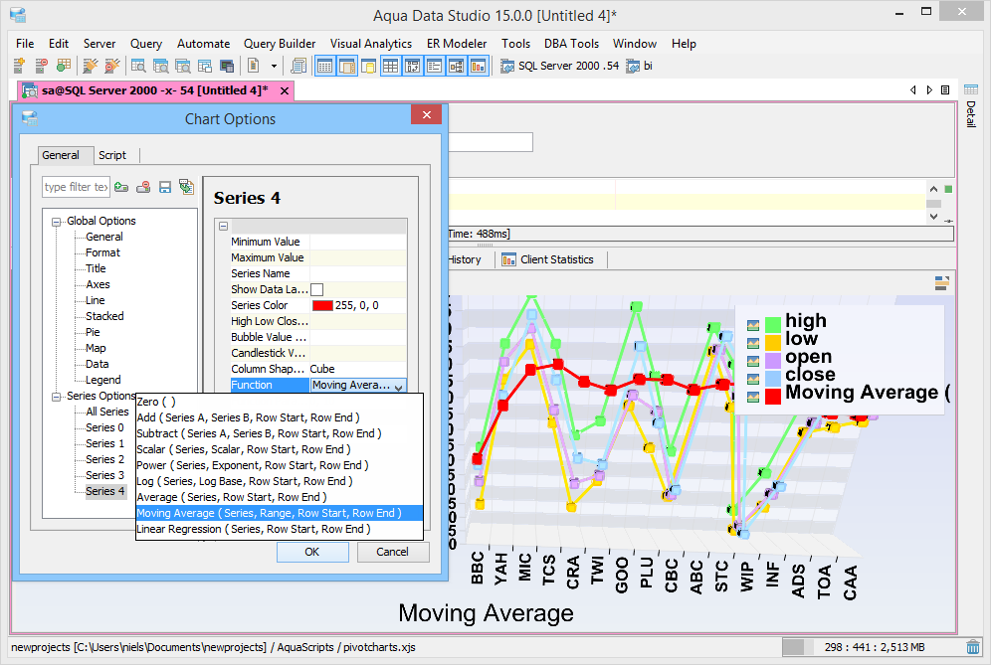Click the purple 'open' legend color swatch
Viewport: 991px width, 665px height.
(x=773, y=361)
